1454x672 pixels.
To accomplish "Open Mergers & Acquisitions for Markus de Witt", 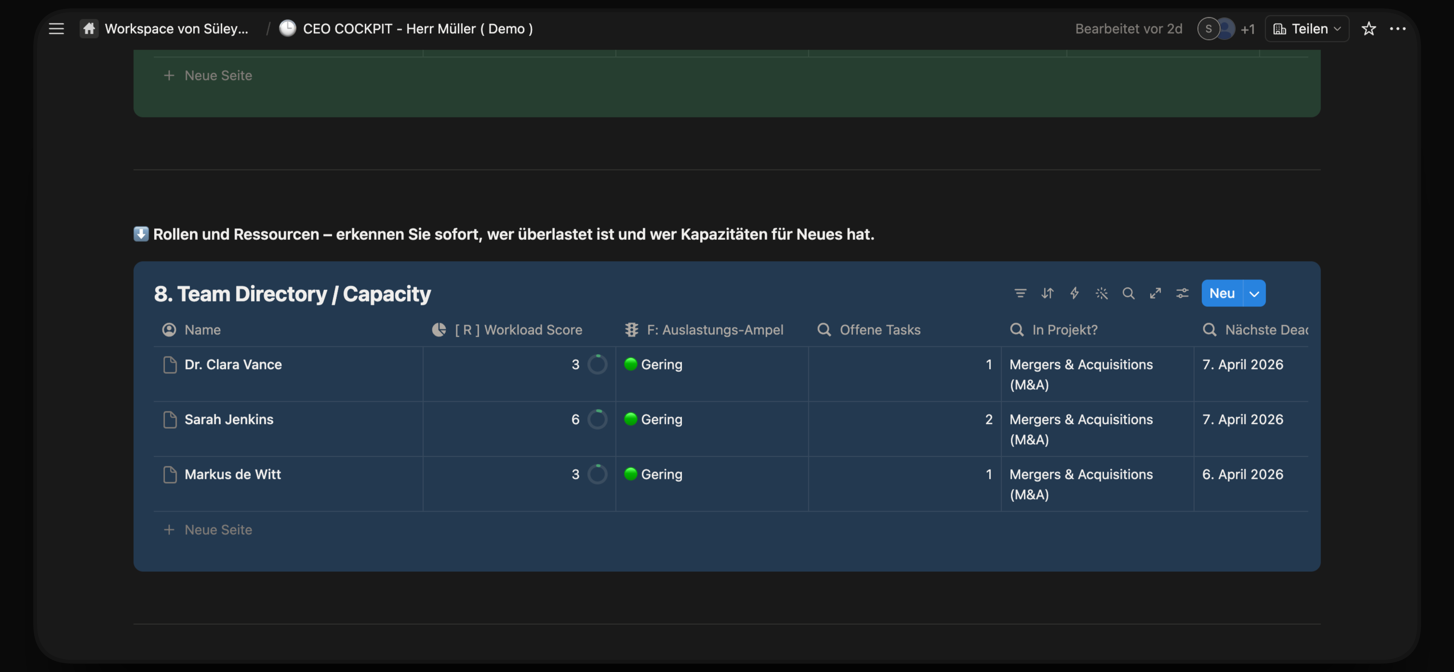I will pyautogui.click(x=1081, y=484).
